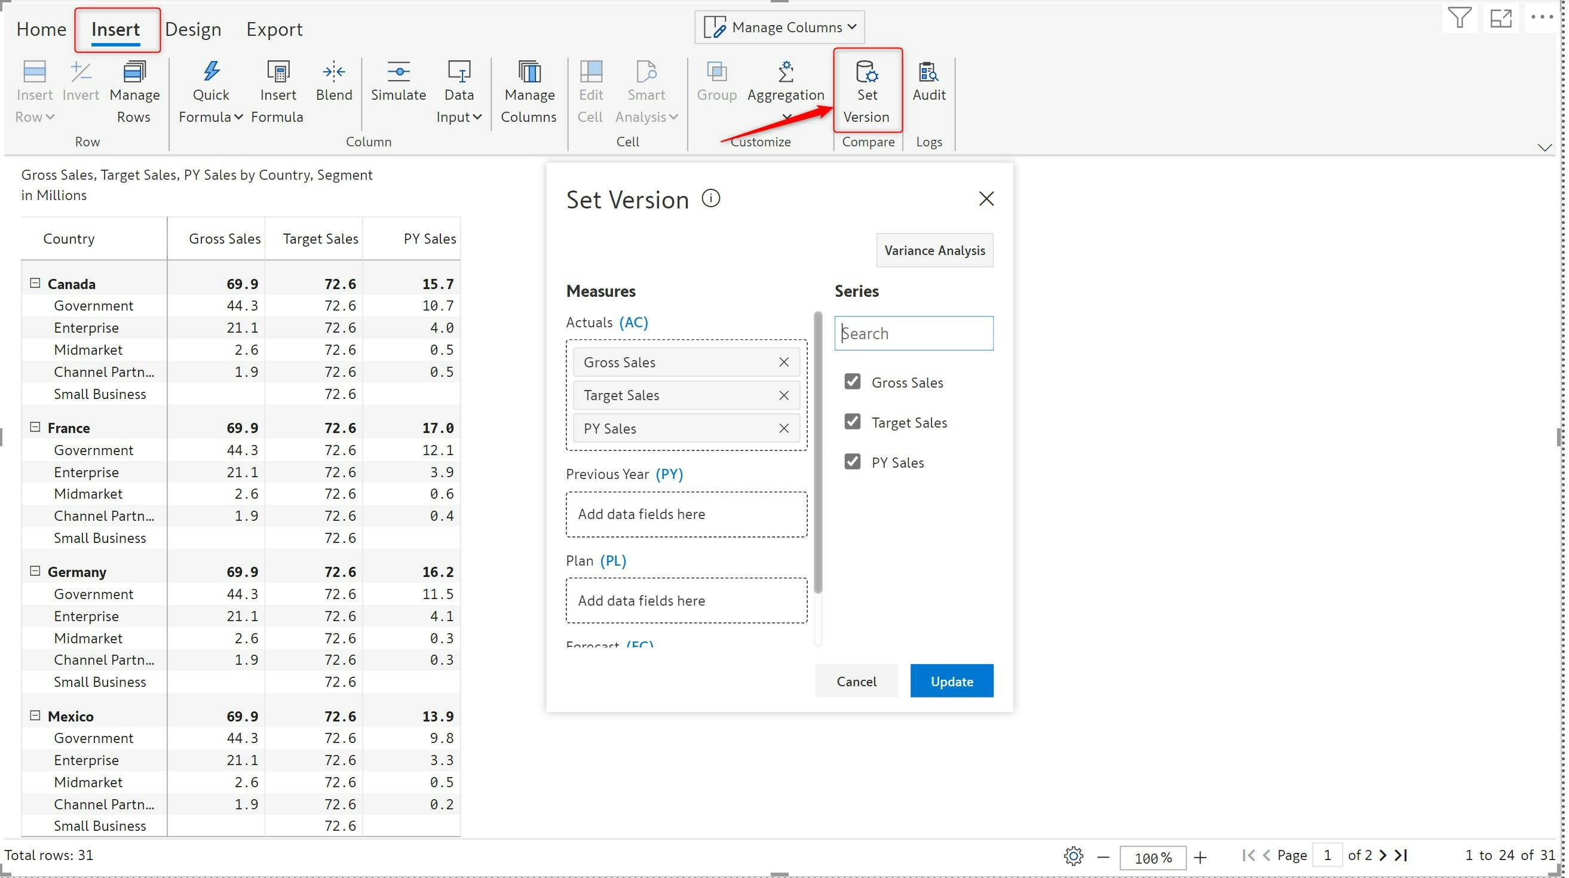Open the filter funnel icon
The width and height of the screenshot is (1569, 878).
point(1460,19)
